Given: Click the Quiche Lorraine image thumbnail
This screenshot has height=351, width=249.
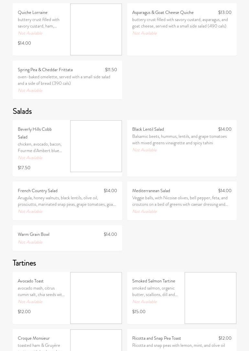Looking at the screenshot, I should coord(96,29).
